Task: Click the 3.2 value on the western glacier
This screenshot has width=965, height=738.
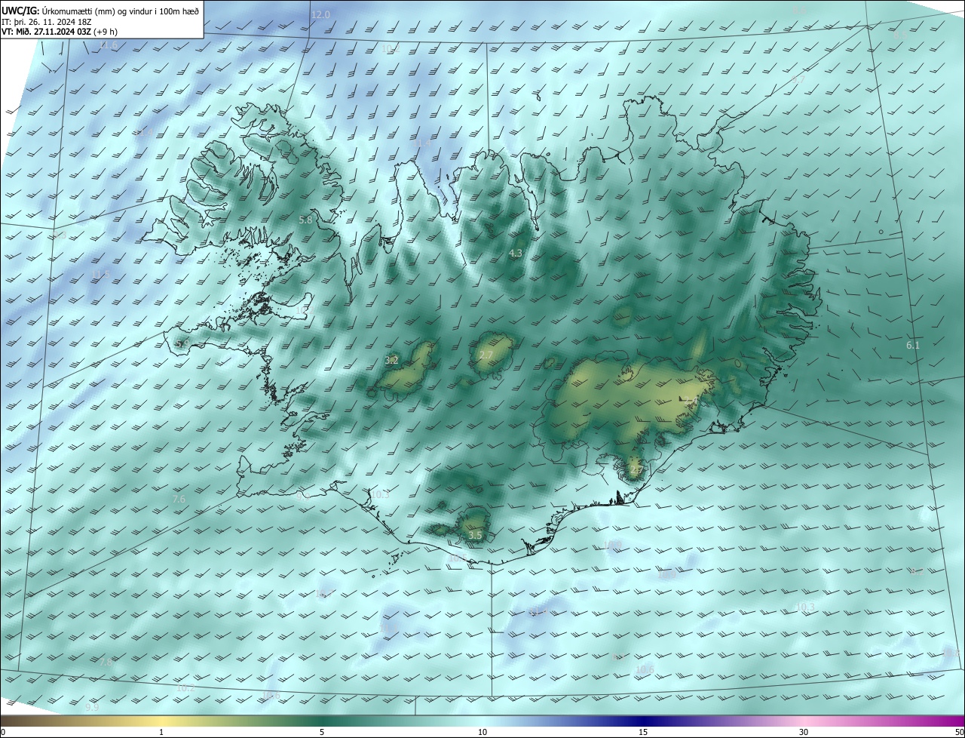Action: [x=391, y=361]
